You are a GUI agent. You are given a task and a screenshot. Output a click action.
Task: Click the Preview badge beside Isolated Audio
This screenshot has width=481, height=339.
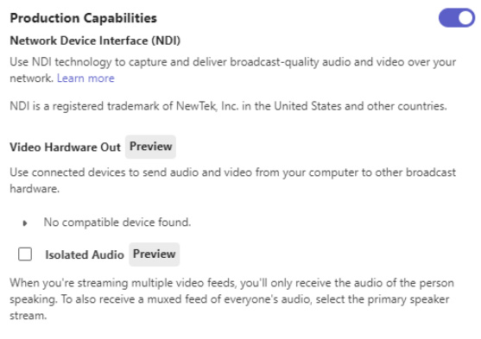click(x=155, y=254)
